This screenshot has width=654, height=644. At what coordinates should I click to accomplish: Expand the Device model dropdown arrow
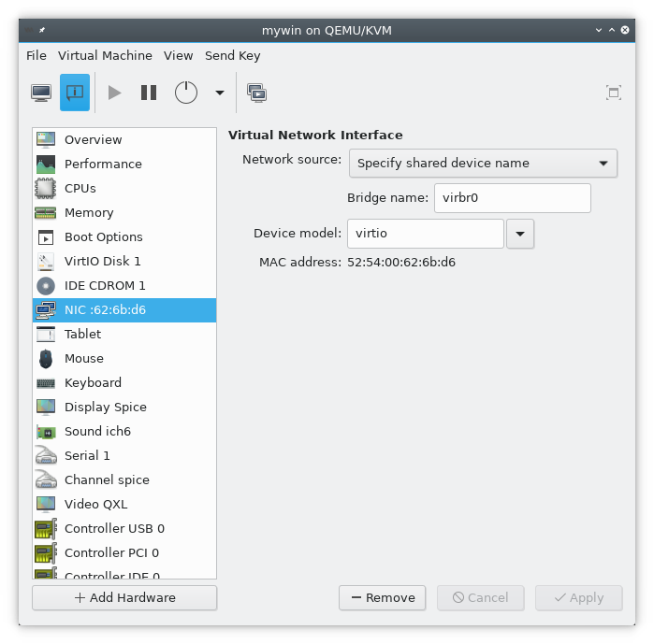click(520, 234)
